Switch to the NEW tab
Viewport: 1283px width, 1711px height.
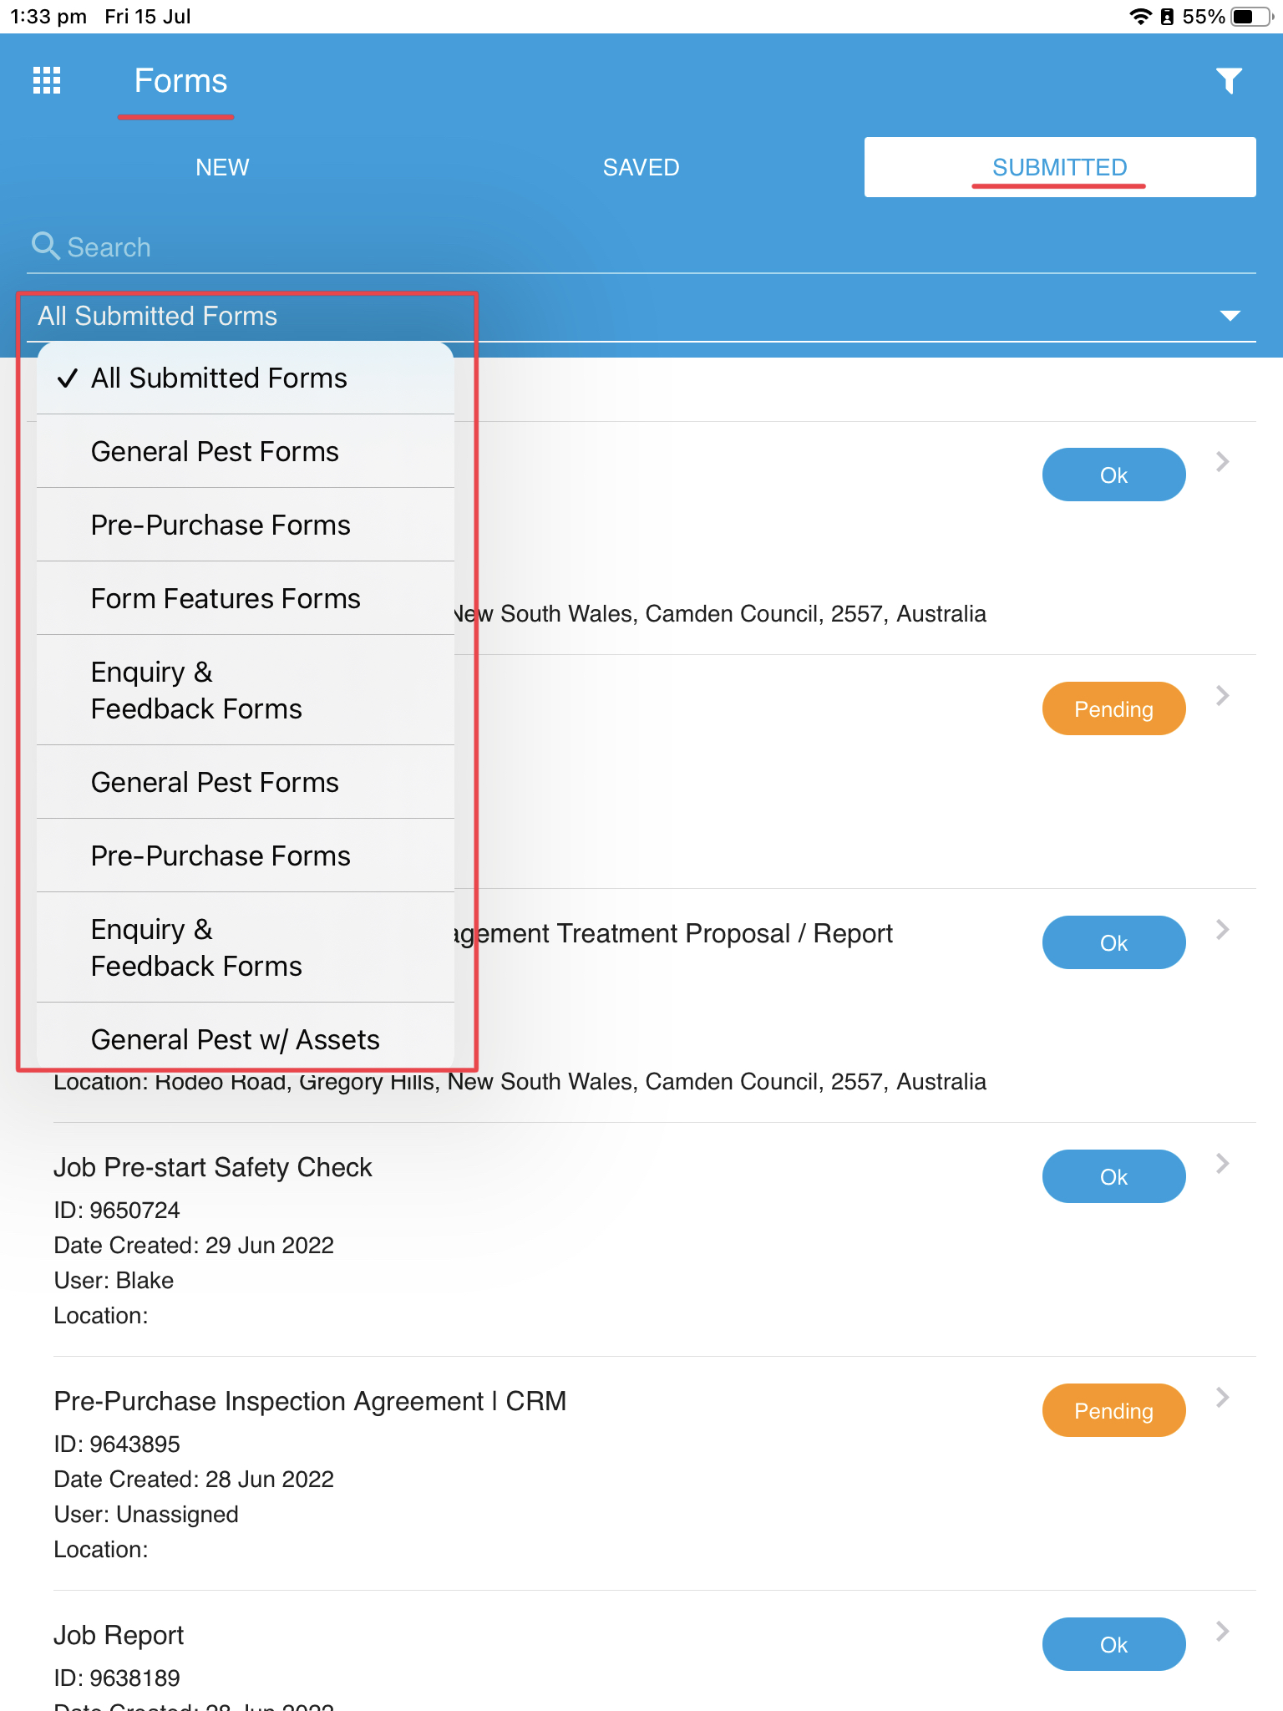click(x=222, y=166)
